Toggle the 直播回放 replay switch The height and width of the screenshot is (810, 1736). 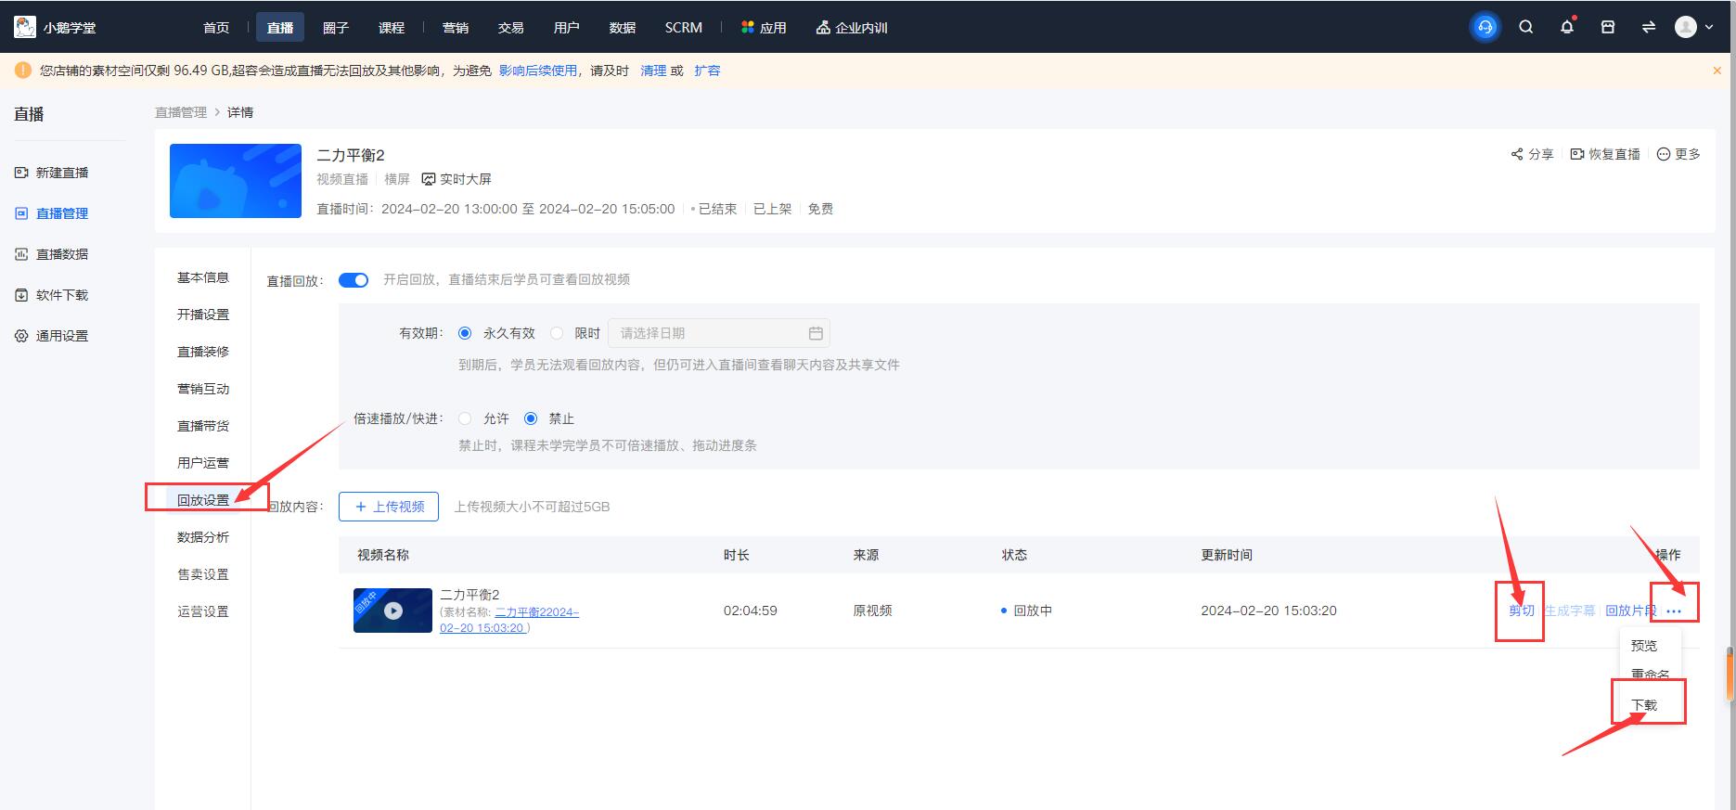(x=354, y=280)
